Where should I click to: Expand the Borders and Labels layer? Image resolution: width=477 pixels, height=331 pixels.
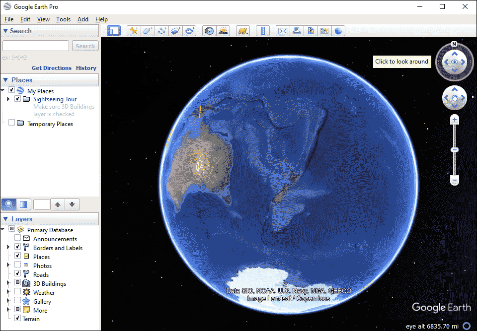(x=8, y=247)
